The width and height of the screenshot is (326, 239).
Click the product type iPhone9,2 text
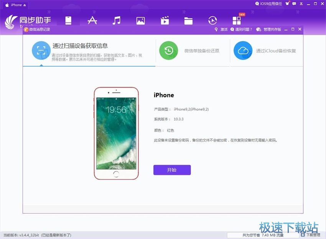pos(191,109)
